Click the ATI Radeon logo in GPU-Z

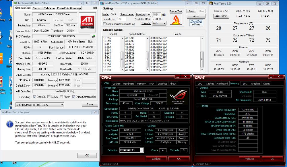click(88, 22)
